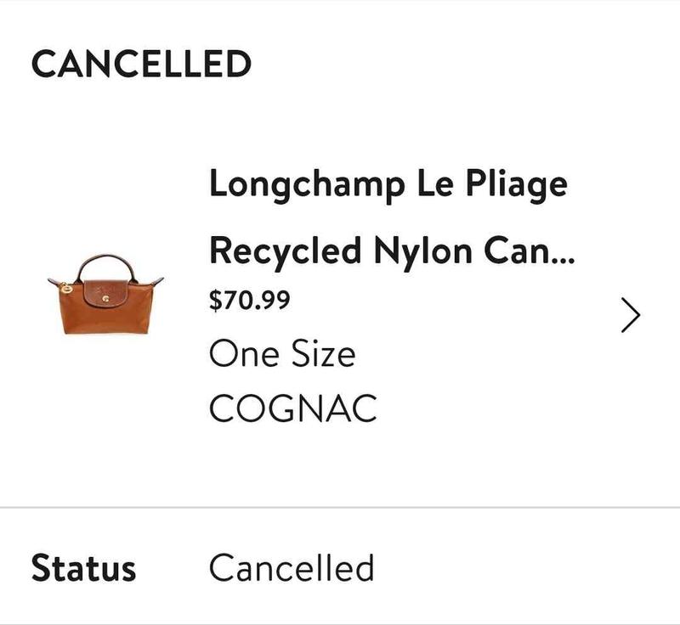This screenshot has width=680, height=625.
Task: Open the Longchamp Le Pliage product title
Action: pyautogui.click(x=388, y=185)
